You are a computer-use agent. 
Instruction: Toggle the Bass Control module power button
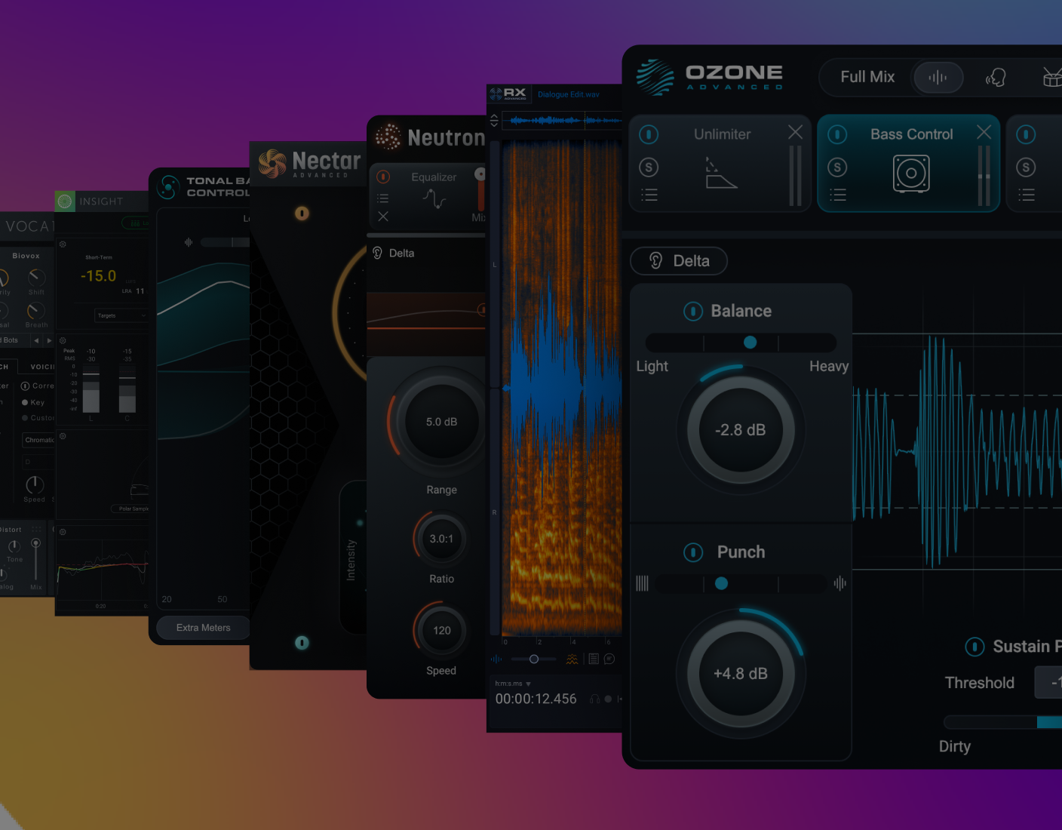pyautogui.click(x=837, y=134)
